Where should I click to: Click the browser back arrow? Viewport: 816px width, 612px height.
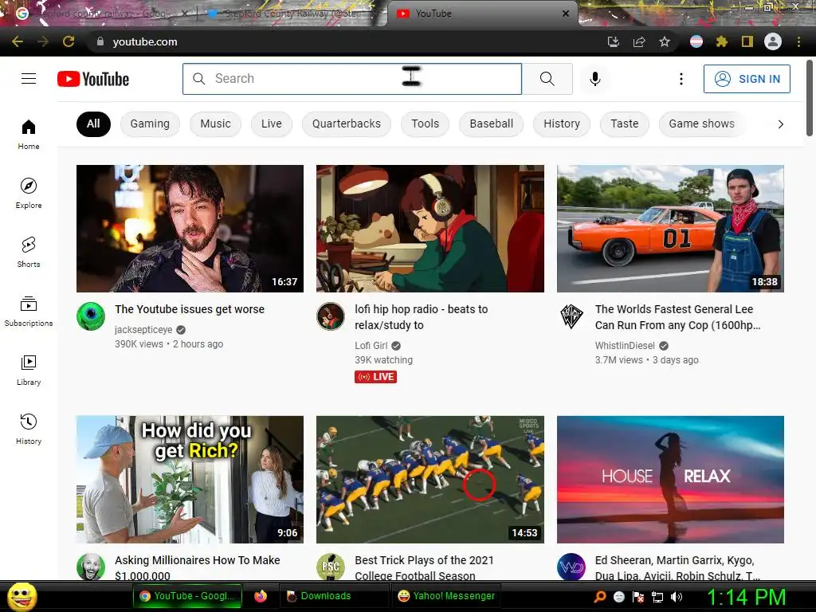click(18, 41)
